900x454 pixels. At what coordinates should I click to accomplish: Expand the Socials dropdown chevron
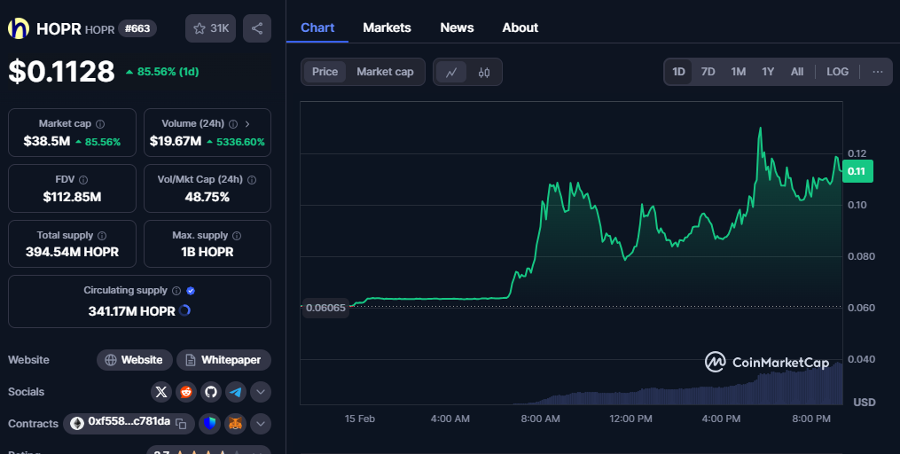(x=261, y=392)
